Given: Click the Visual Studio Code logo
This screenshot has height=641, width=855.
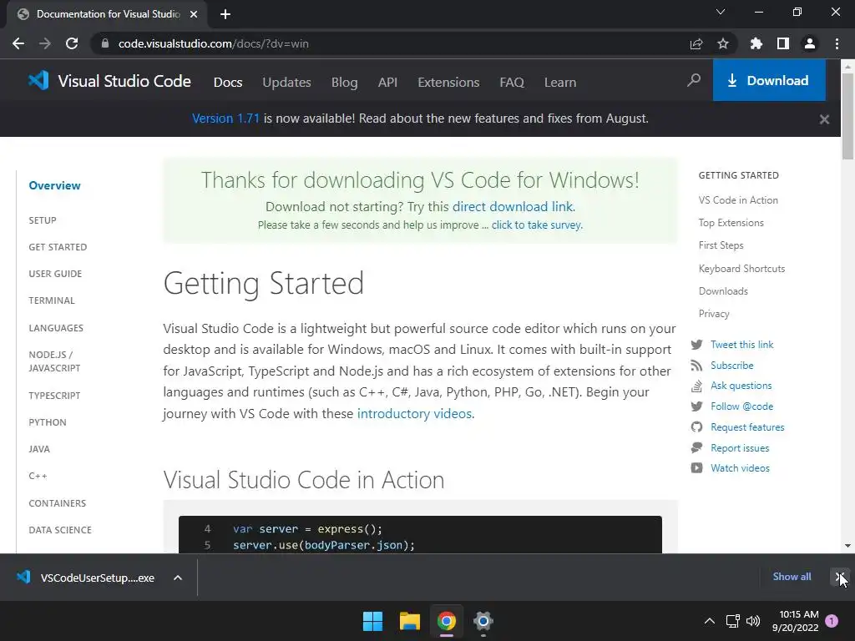Looking at the screenshot, I should click(x=109, y=81).
